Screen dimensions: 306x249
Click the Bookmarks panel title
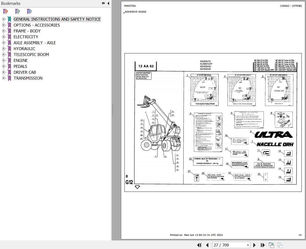tap(11, 3)
